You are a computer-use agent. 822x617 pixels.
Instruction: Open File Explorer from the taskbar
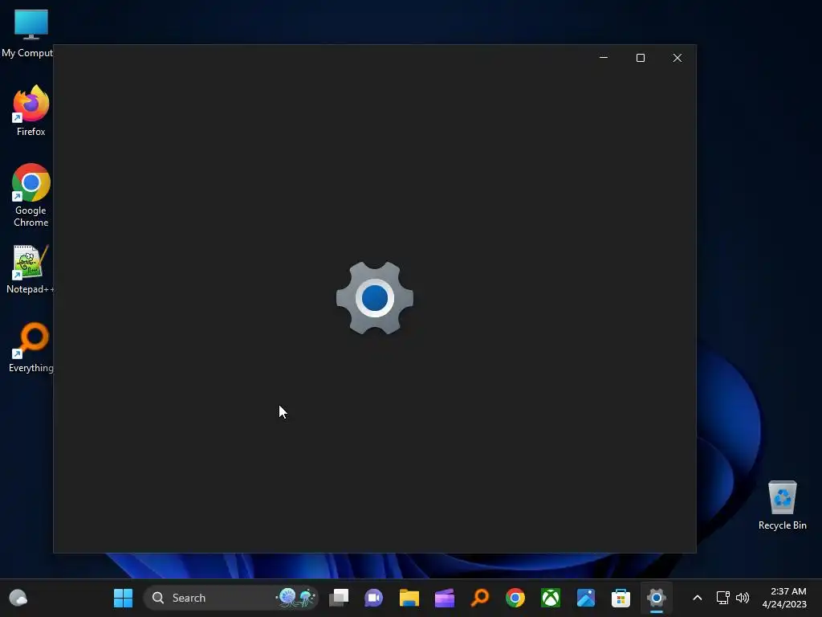pos(409,598)
